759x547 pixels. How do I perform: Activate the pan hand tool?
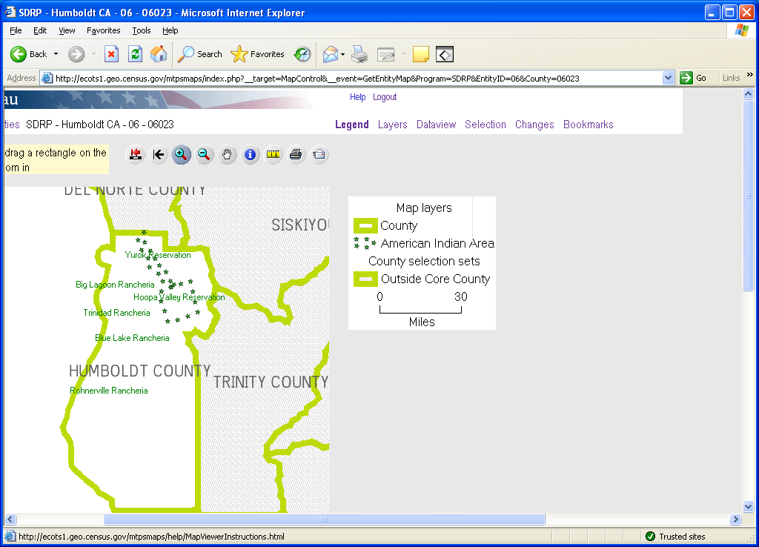tap(228, 154)
